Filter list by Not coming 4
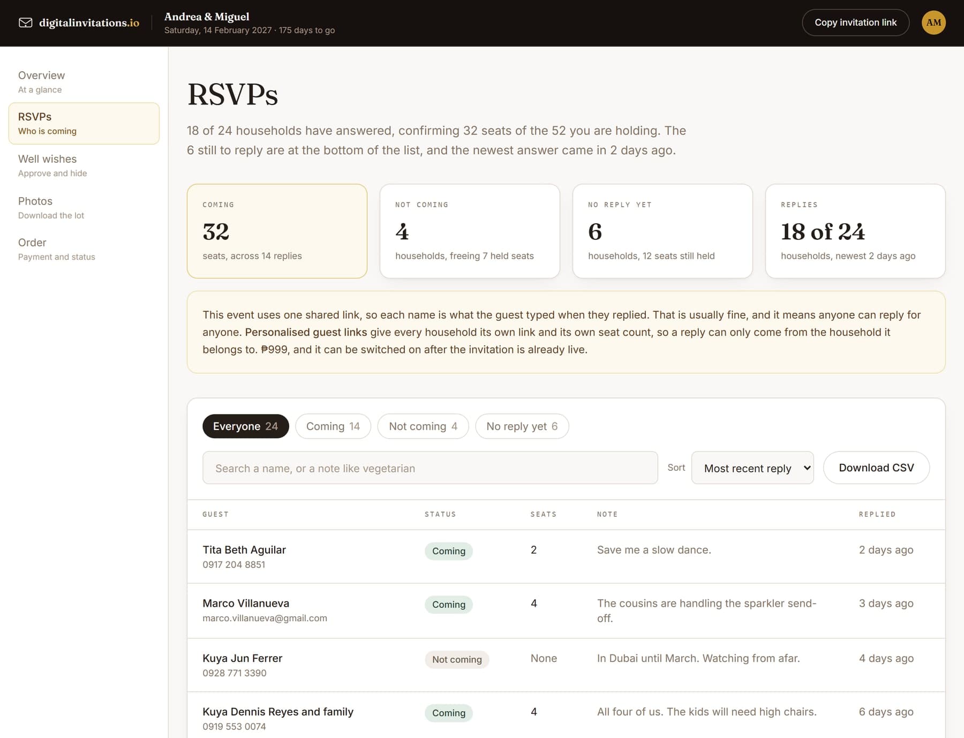964x738 pixels. 423,426
